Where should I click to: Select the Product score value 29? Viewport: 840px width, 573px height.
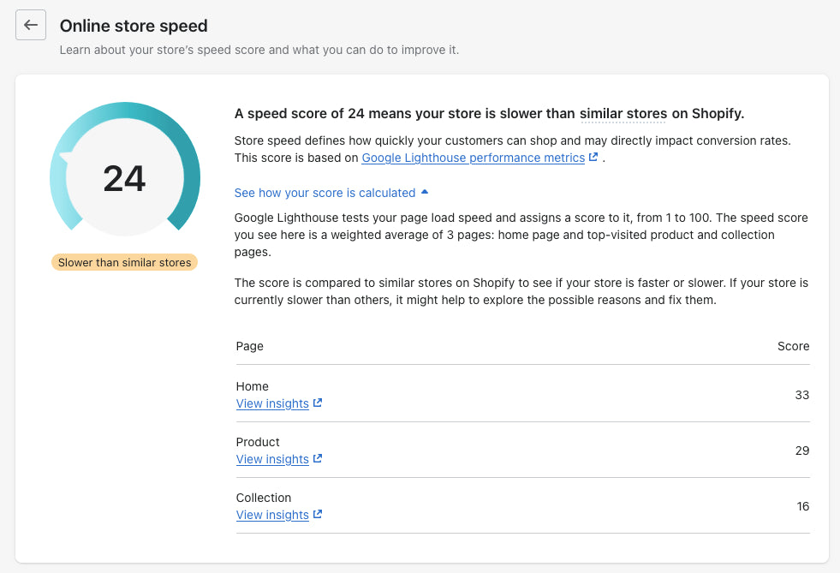(x=801, y=451)
